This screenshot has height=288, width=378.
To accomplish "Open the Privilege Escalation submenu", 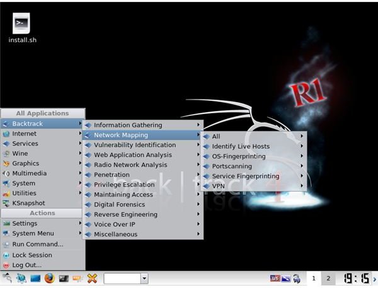I will [x=143, y=185].
